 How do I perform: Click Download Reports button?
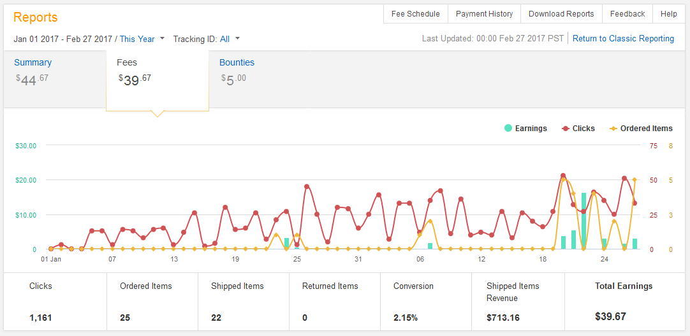pyautogui.click(x=561, y=14)
